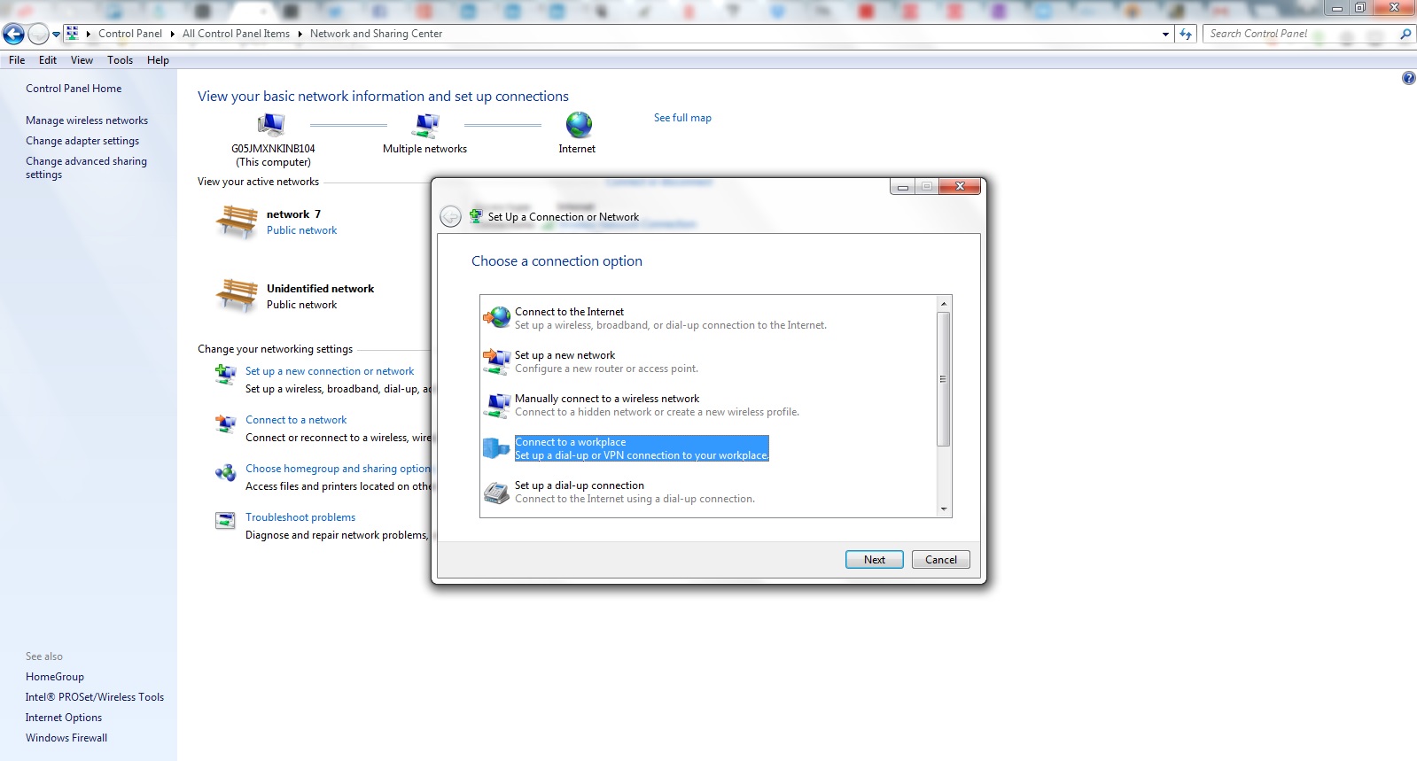This screenshot has height=761, width=1417.
Task: Click the Set up a new network icon
Action: (x=496, y=361)
